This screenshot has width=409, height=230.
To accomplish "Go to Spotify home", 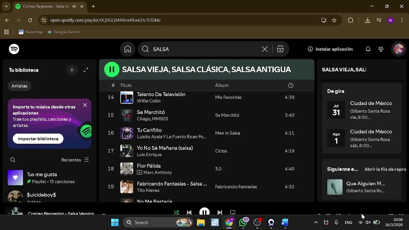I will (127, 49).
